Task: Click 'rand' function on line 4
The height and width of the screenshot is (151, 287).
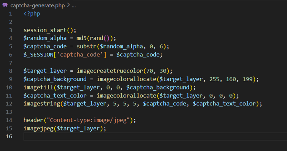Action: (x=97, y=38)
